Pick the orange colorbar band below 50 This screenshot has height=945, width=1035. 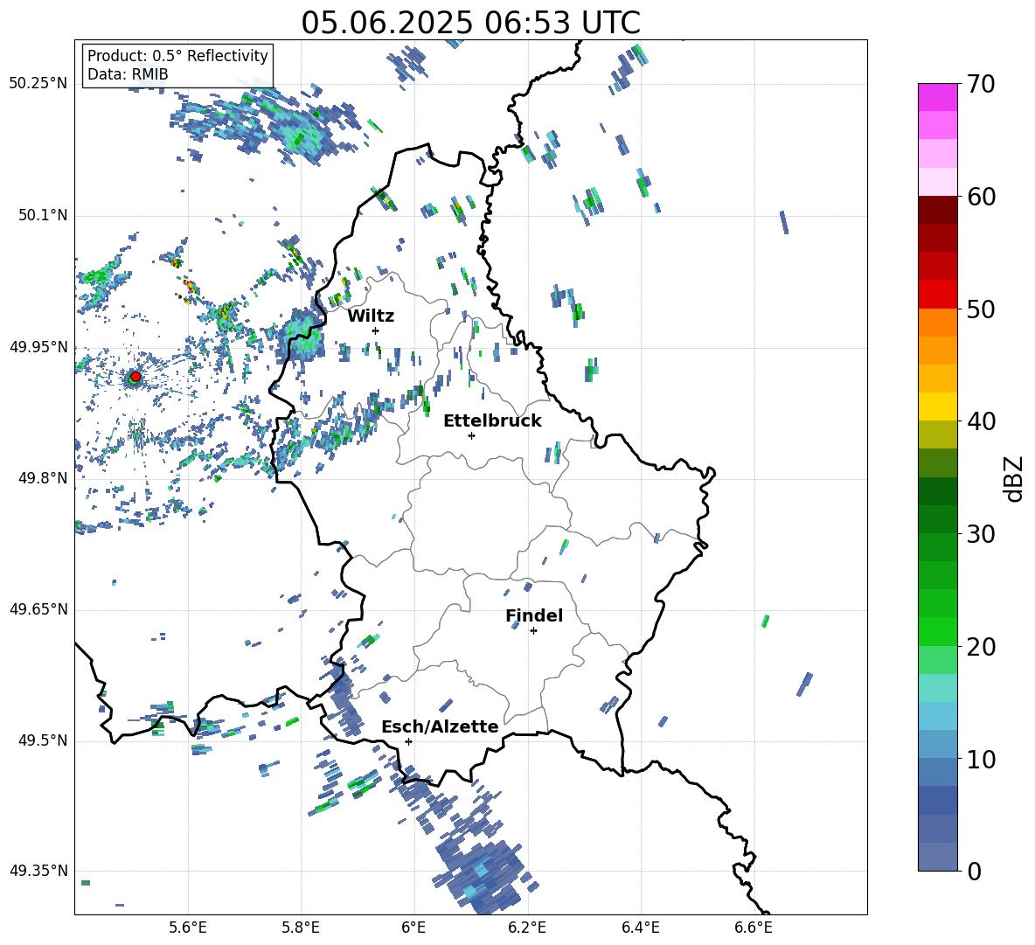(x=937, y=323)
